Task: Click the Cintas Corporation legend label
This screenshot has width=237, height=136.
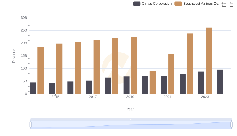Action: [157, 4]
